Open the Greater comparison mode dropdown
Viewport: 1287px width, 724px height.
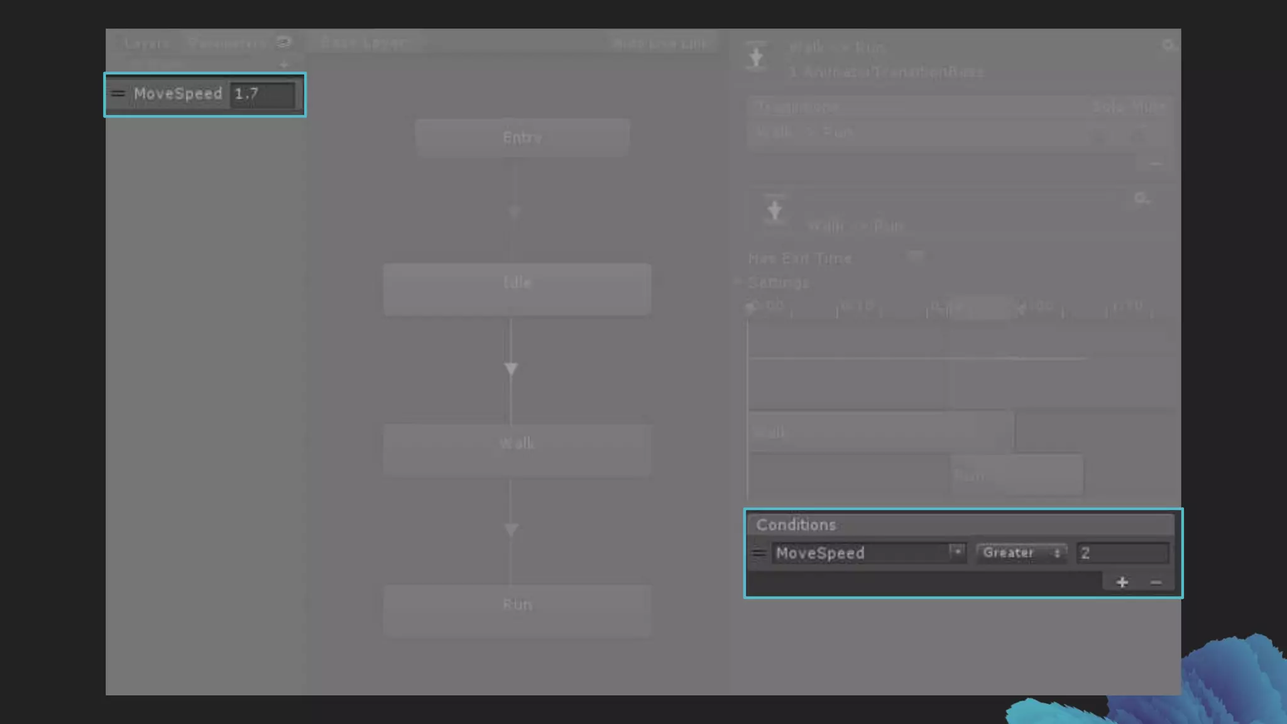point(1021,553)
